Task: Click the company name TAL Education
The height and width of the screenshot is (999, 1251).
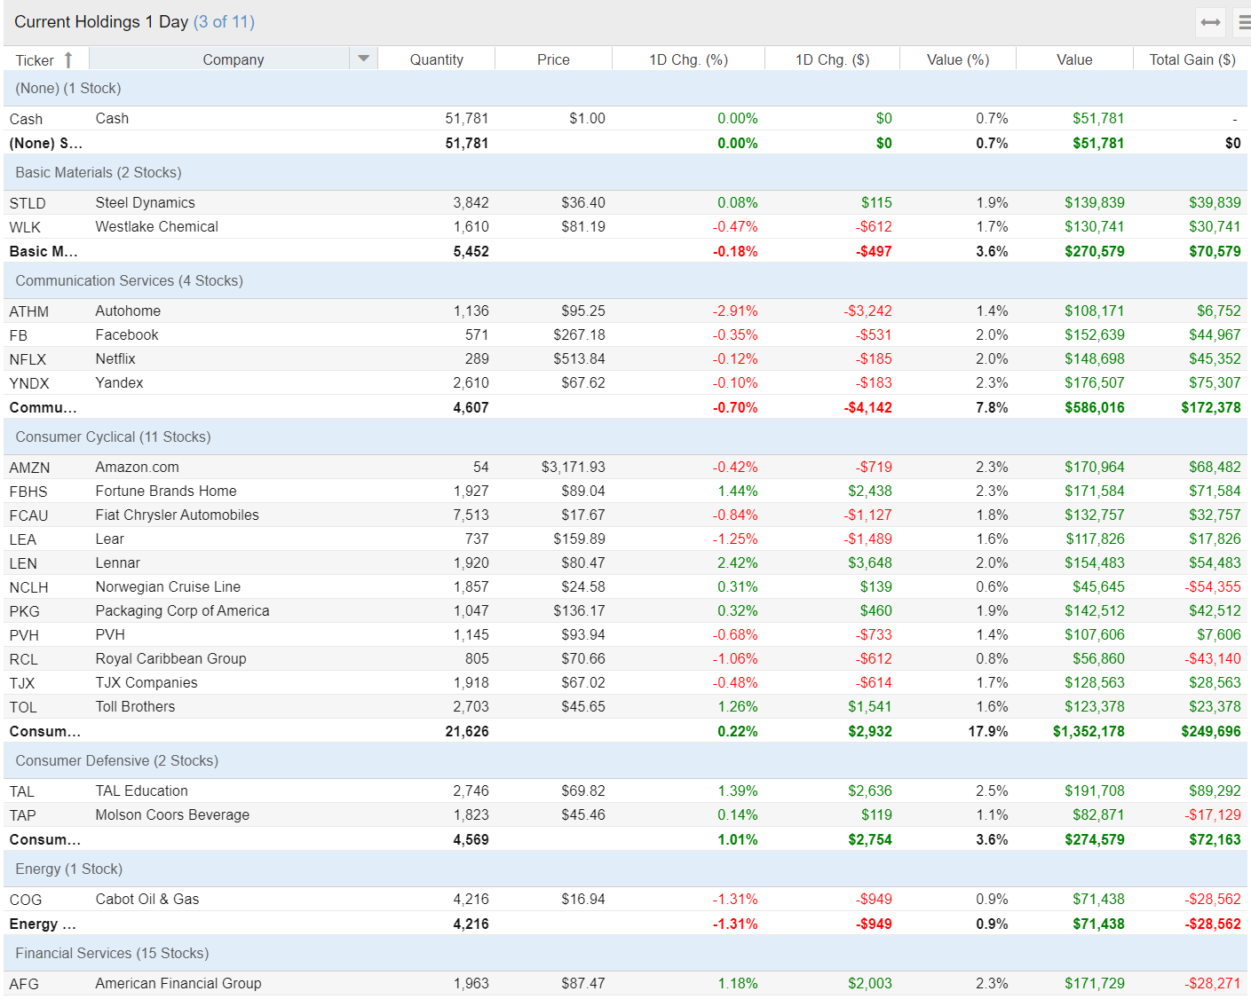Action: click(x=142, y=791)
